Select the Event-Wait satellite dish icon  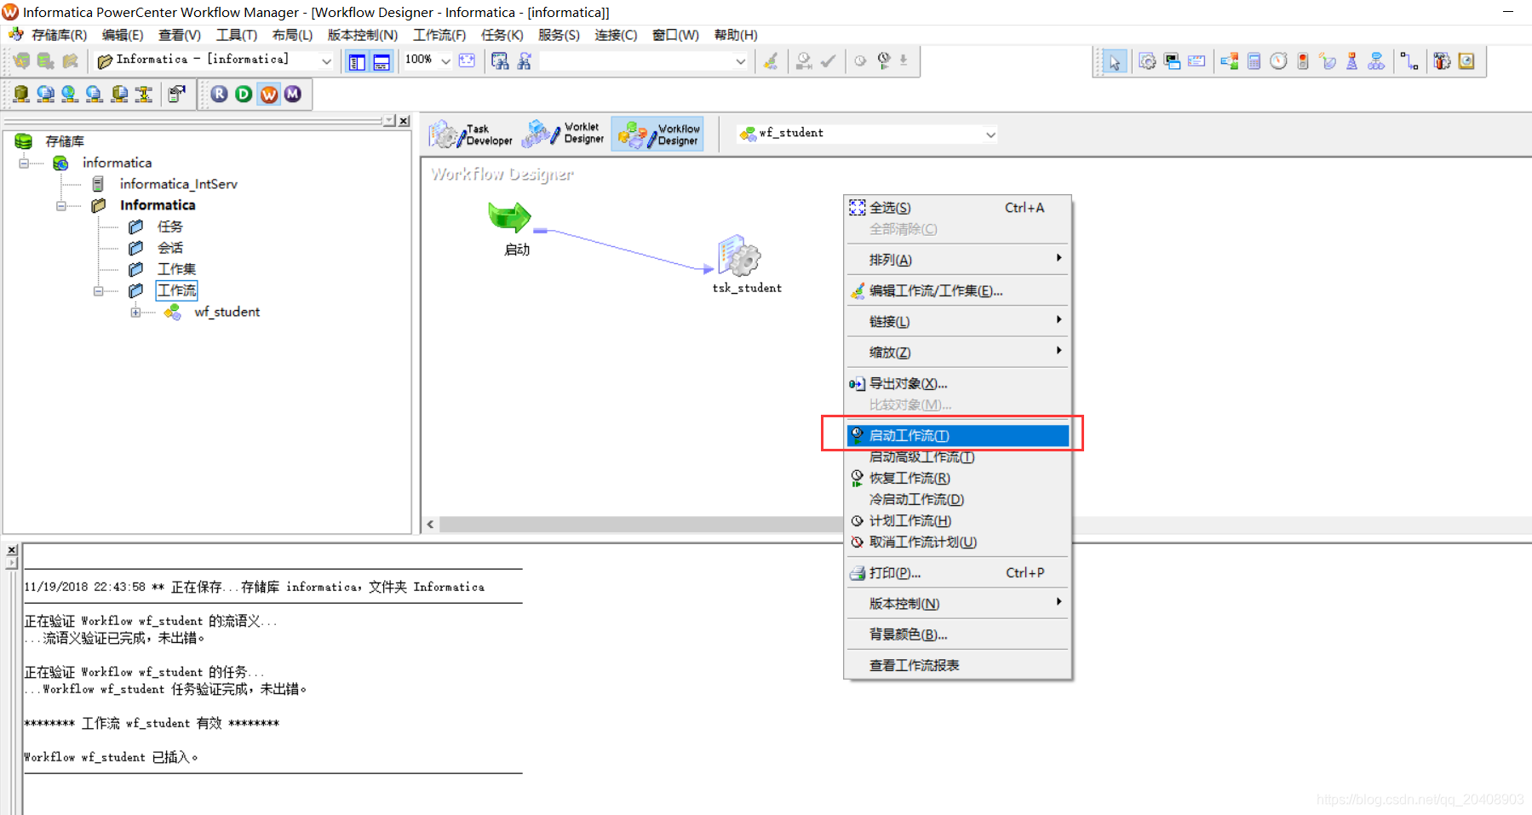pos(1328,61)
